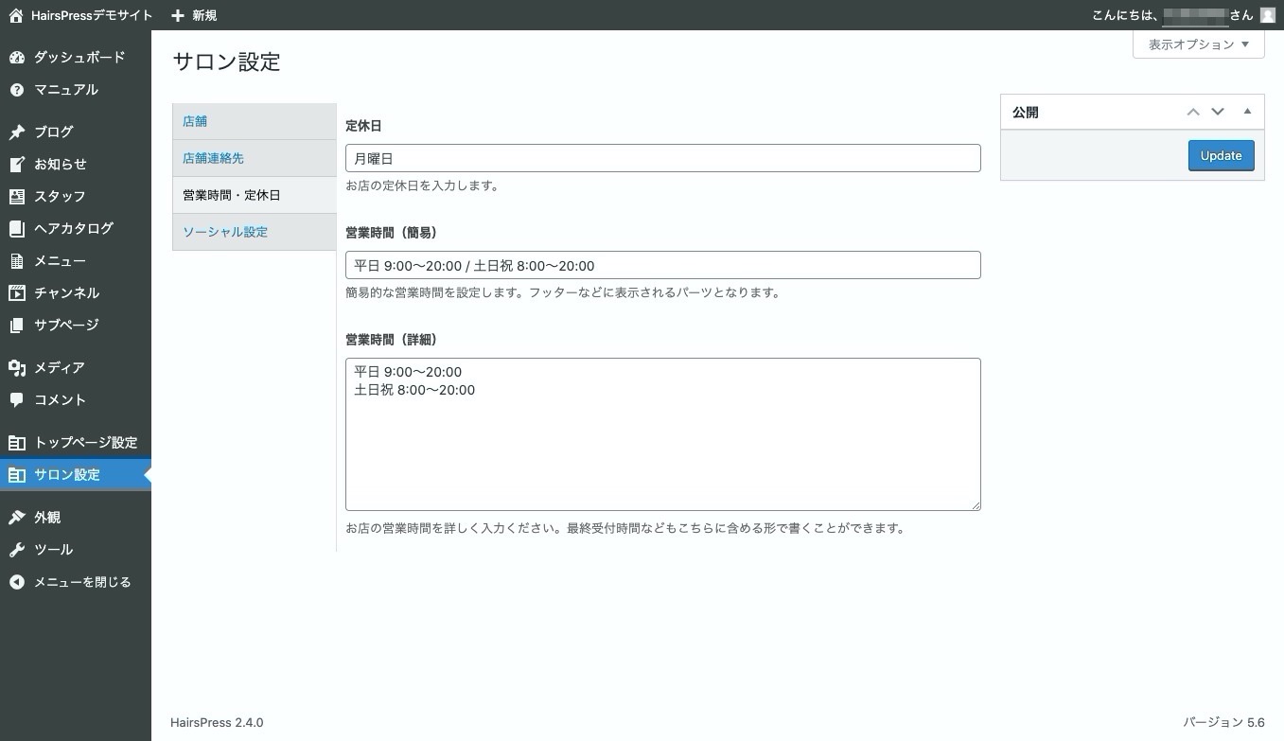Screen dimensions: 1284x741
Task: Click the Manual question mark icon
Action: pyautogui.click(x=16, y=90)
